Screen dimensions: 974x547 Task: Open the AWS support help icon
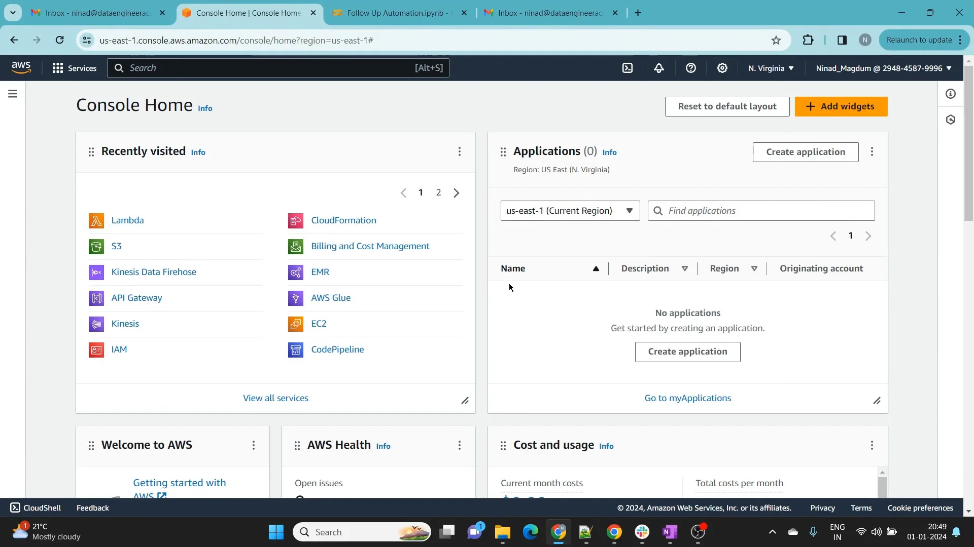coord(691,68)
